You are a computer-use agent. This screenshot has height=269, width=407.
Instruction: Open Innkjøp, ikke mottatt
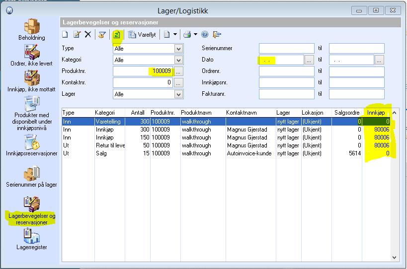coord(31,81)
